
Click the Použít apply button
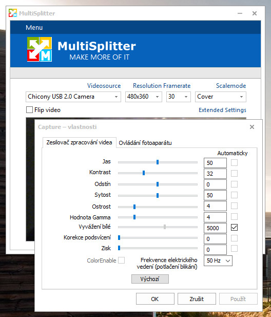point(238,299)
